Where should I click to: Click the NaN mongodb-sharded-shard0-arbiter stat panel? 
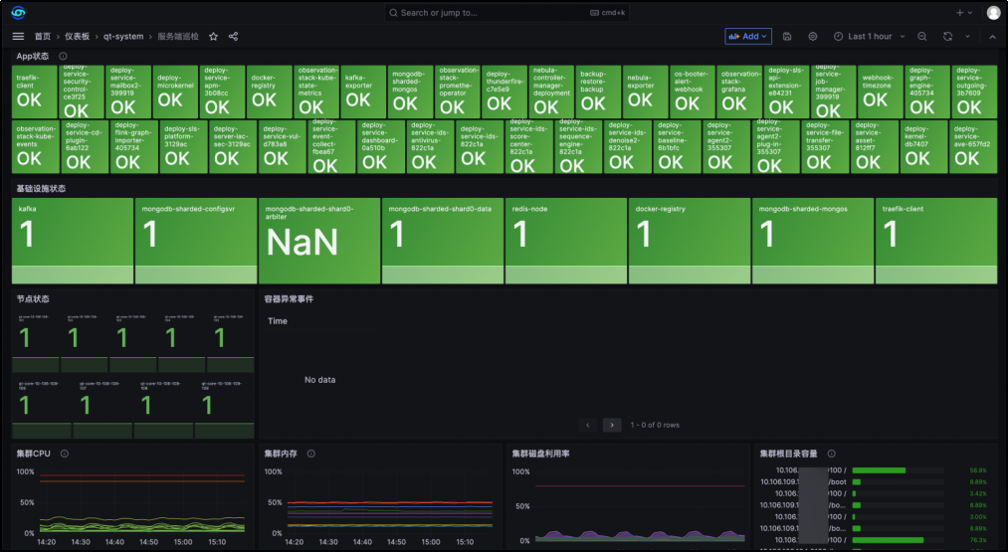coord(318,241)
